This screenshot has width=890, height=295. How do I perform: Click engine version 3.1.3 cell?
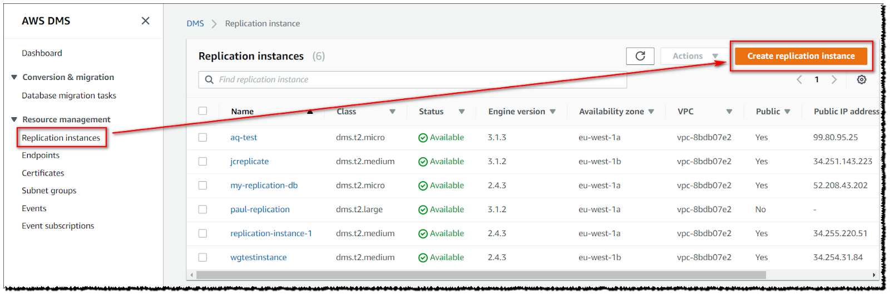(x=497, y=137)
